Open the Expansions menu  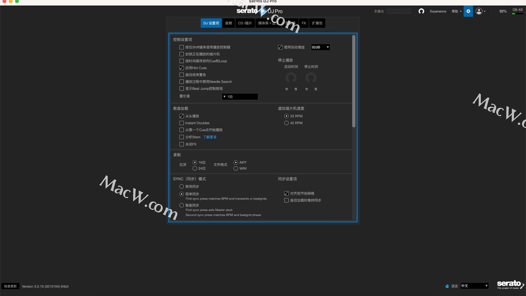[438, 11]
